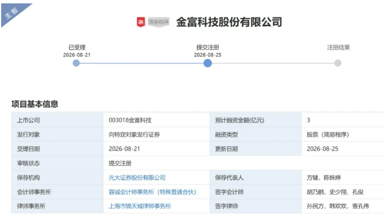The height and width of the screenshot is (215, 387).
Task: Click the 预计融资金额 value 3
Action: 308,120
